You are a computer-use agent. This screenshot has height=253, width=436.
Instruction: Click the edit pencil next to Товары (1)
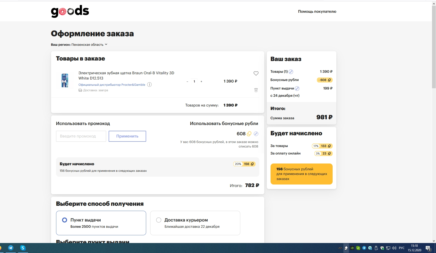tap(291, 72)
